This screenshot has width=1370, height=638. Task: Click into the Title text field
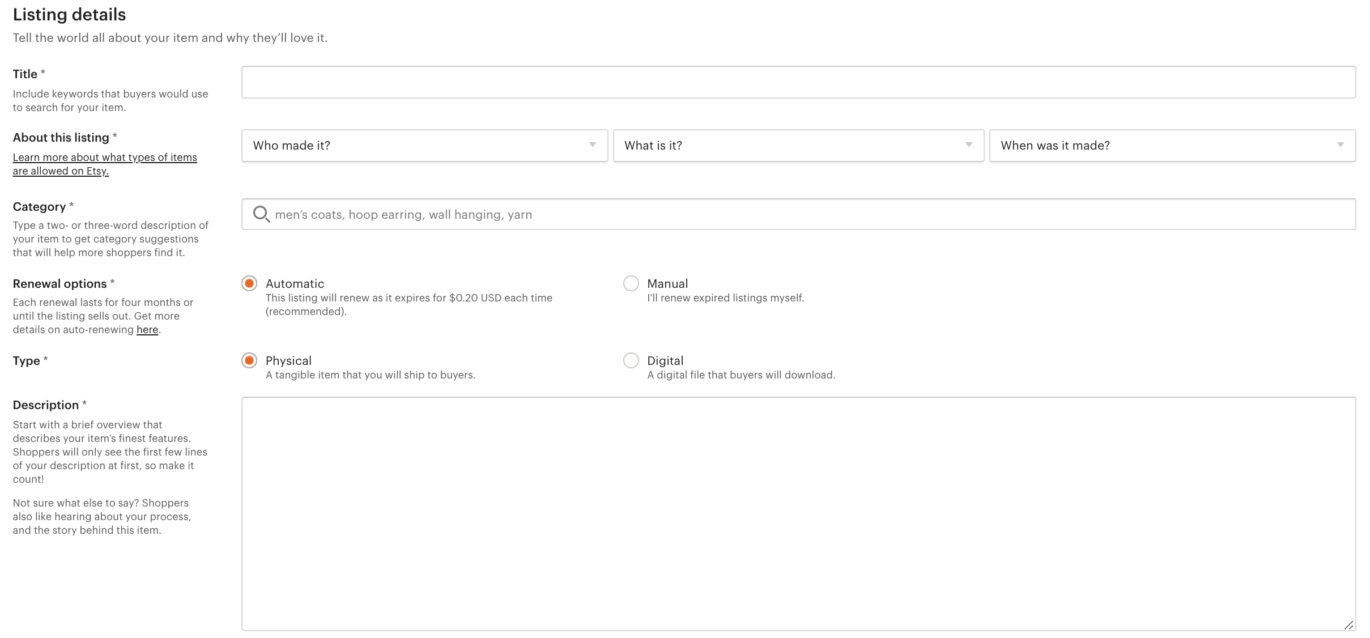coord(798,82)
